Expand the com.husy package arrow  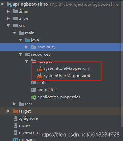click(x=27, y=47)
